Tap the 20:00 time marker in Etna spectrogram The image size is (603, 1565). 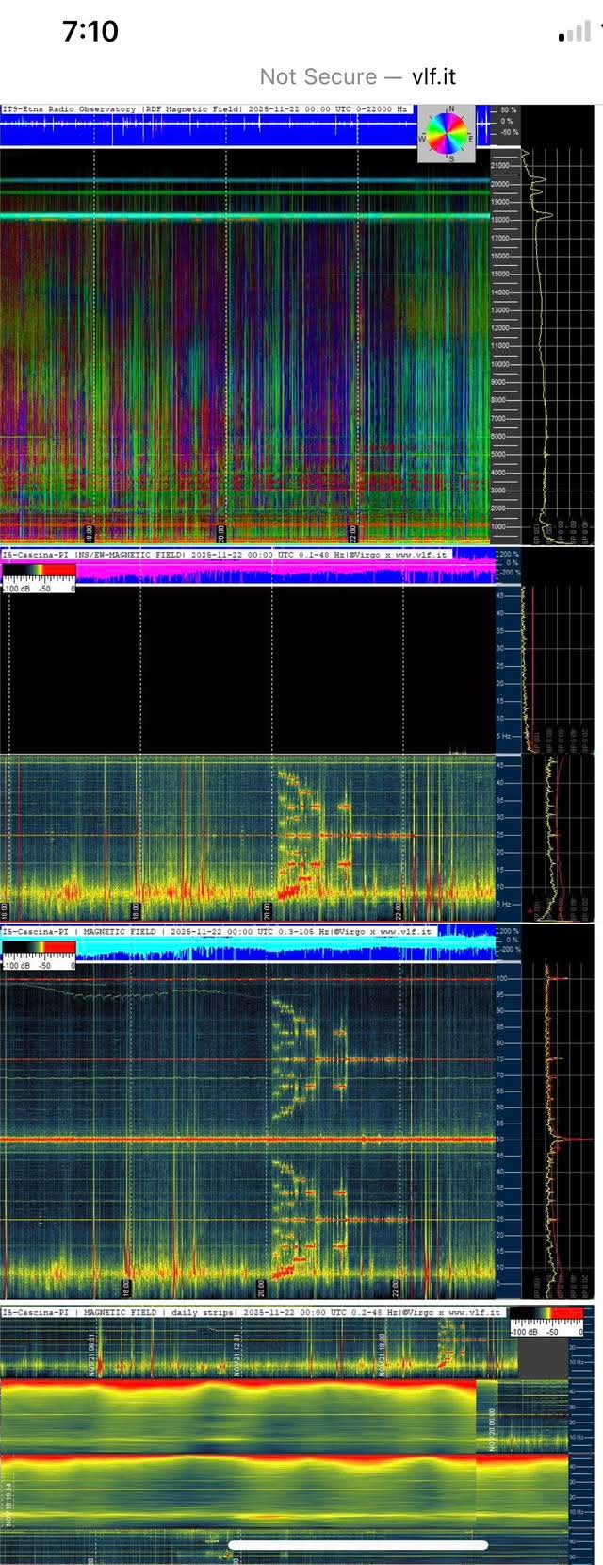pos(221,532)
